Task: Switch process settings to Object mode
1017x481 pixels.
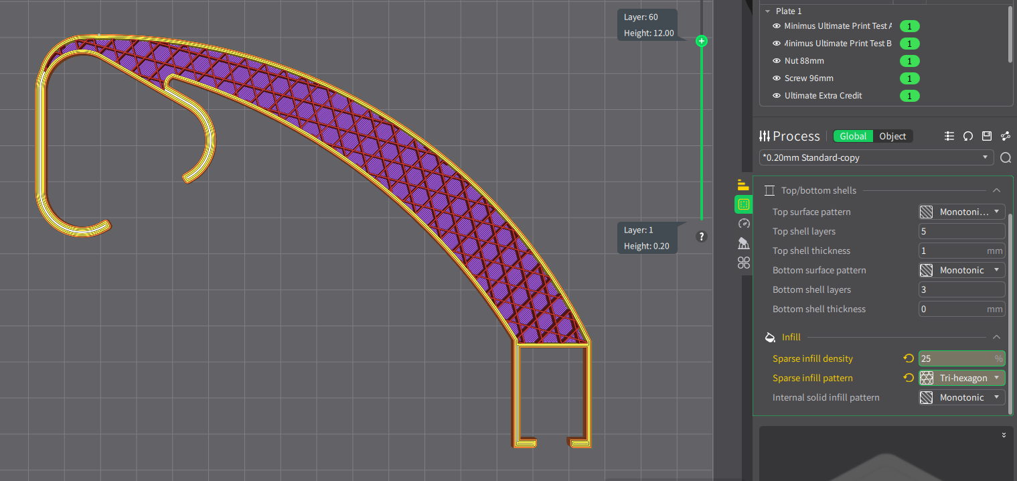Action: 893,136
